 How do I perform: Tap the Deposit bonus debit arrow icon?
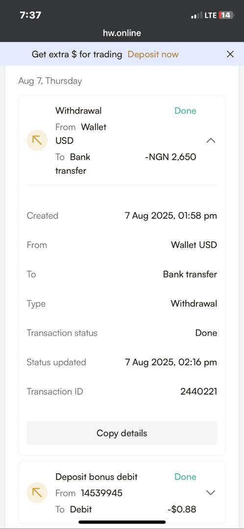pyautogui.click(x=37, y=493)
